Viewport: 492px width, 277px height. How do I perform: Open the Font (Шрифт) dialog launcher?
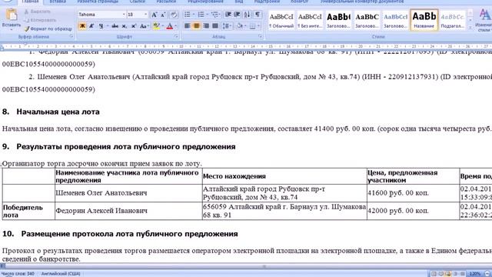(x=176, y=37)
